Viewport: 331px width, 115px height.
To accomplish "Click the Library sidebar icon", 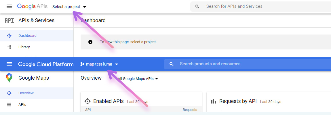I will coord(9,47).
